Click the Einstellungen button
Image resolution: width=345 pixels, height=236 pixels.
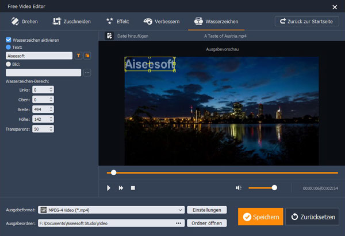pyautogui.click(x=207, y=210)
